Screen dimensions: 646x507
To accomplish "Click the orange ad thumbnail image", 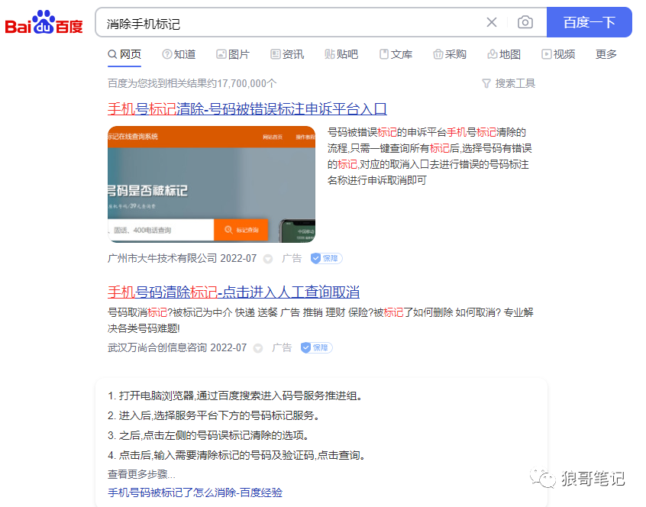I will [x=212, y=184].
